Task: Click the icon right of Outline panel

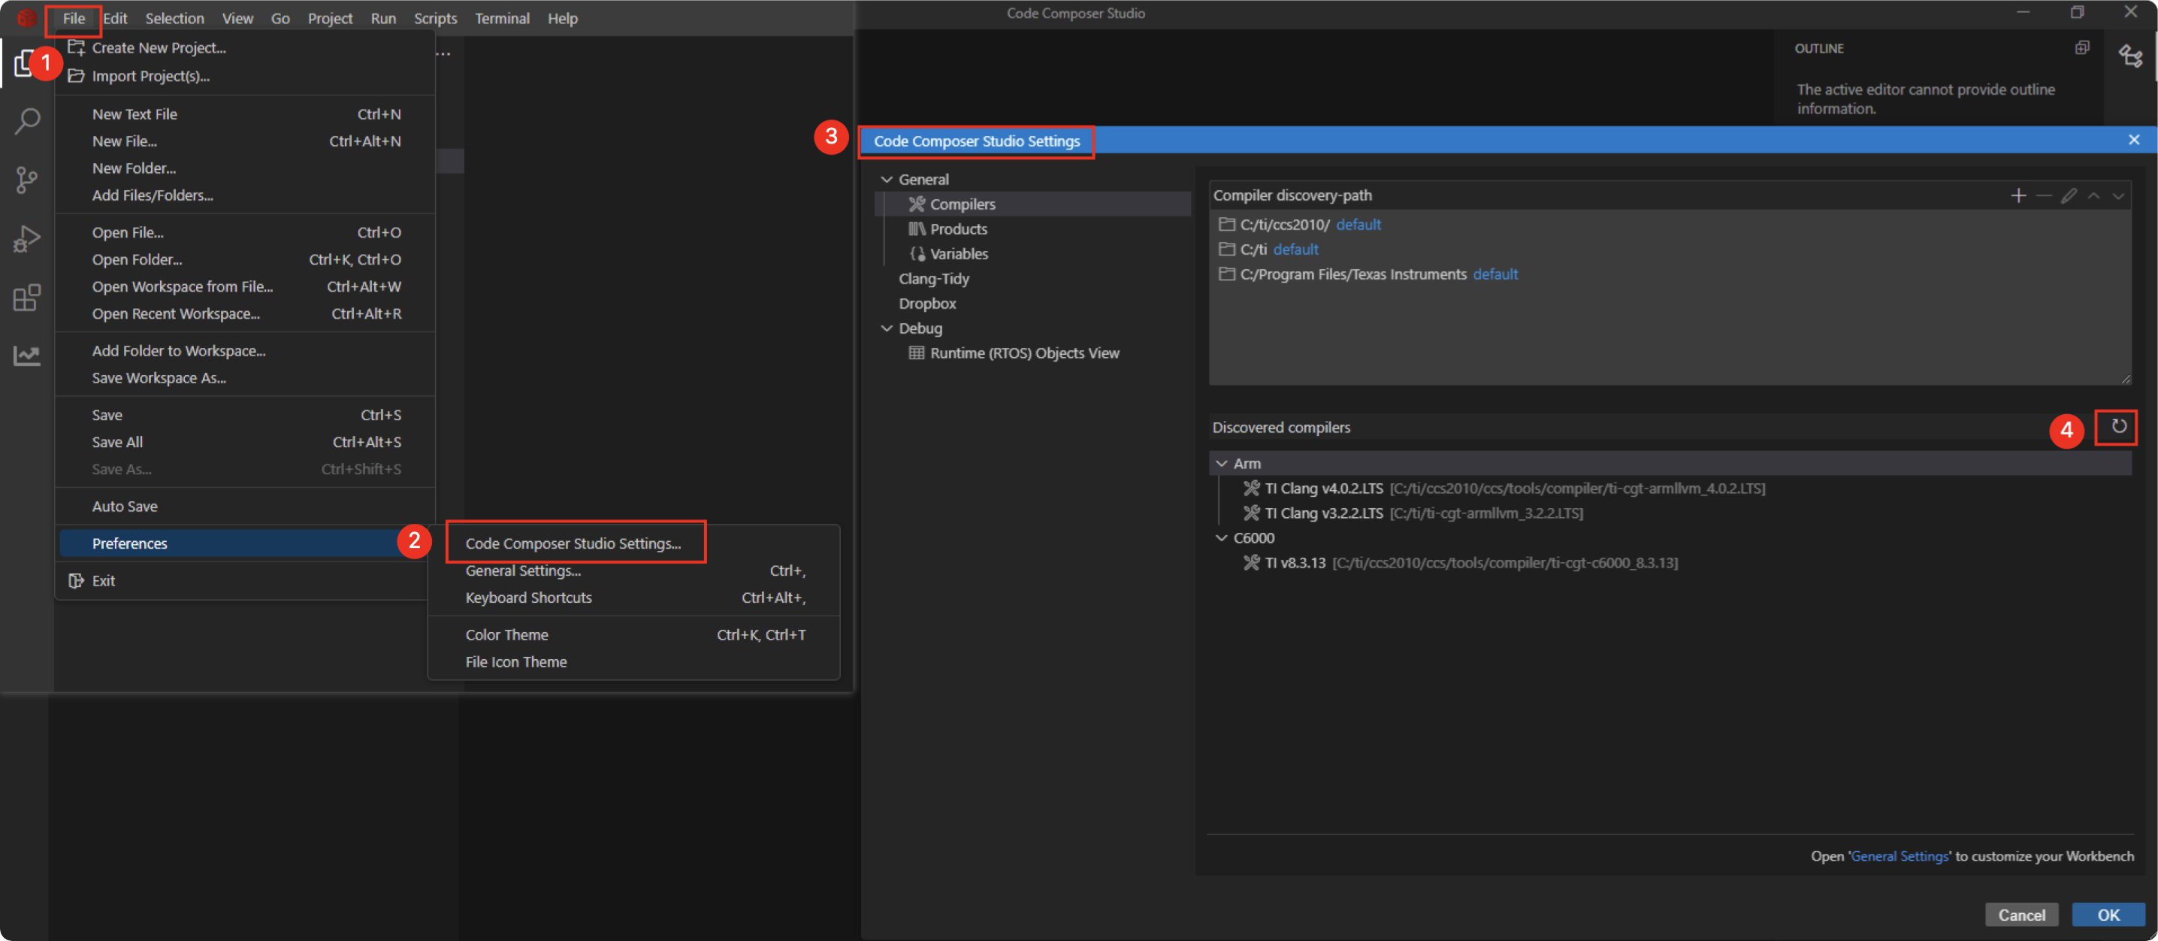Action: tap(2130, 56)
